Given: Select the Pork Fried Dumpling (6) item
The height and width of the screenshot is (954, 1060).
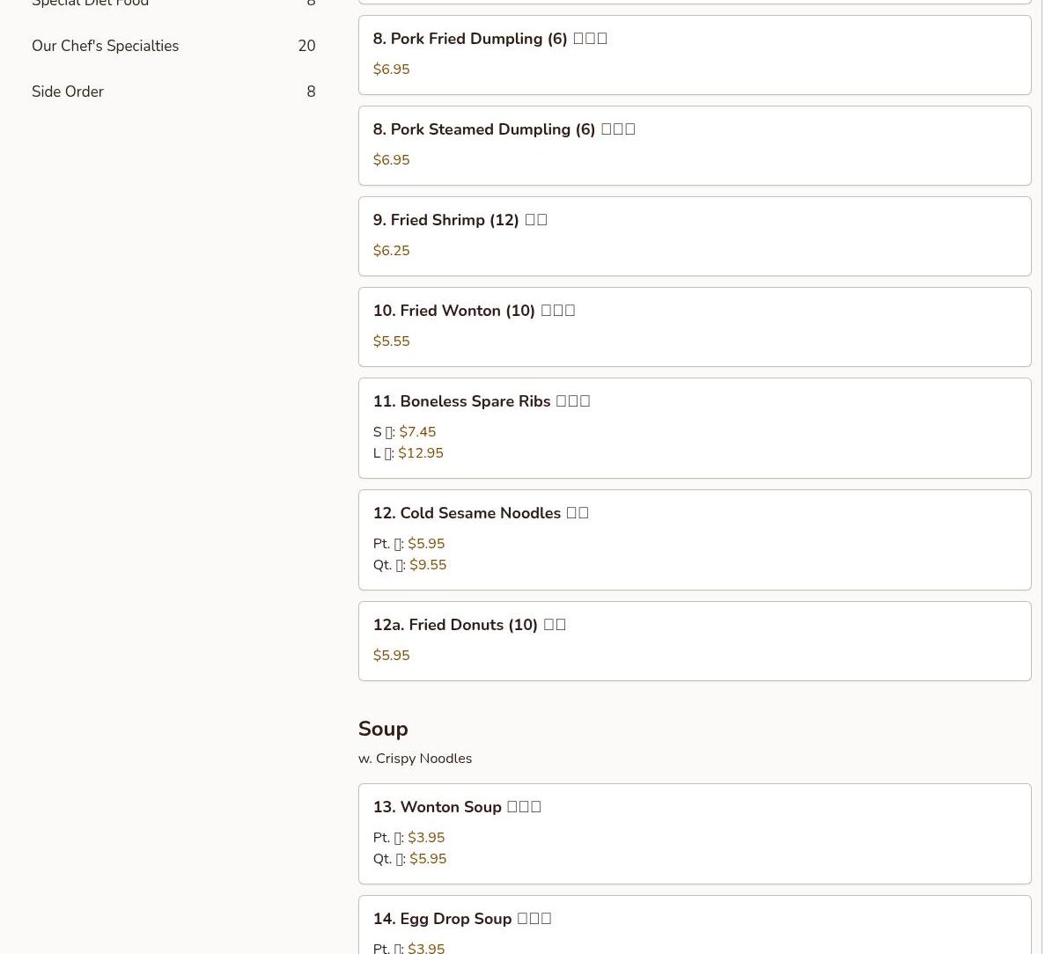Looking at the screenshot, I should 695,55.
